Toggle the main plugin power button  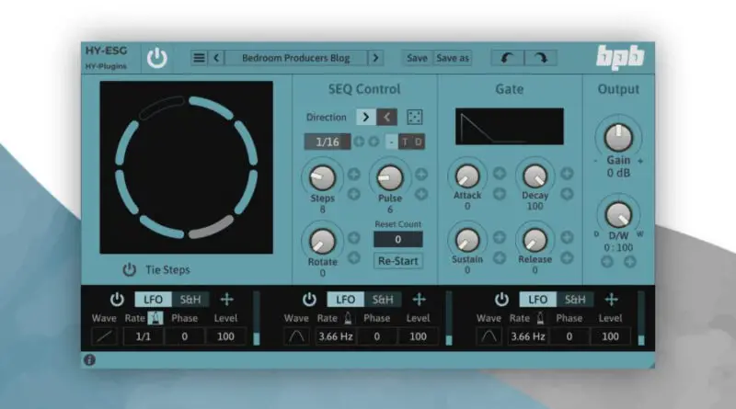pos(156,58)
